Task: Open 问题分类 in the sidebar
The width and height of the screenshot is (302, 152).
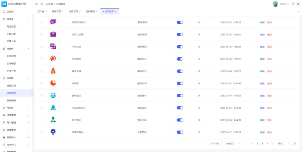Action: [x=11, y=41]
